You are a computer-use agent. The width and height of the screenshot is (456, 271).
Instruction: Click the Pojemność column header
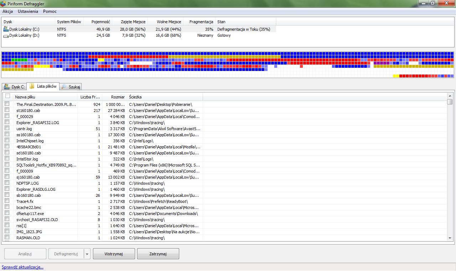point(98,22)
